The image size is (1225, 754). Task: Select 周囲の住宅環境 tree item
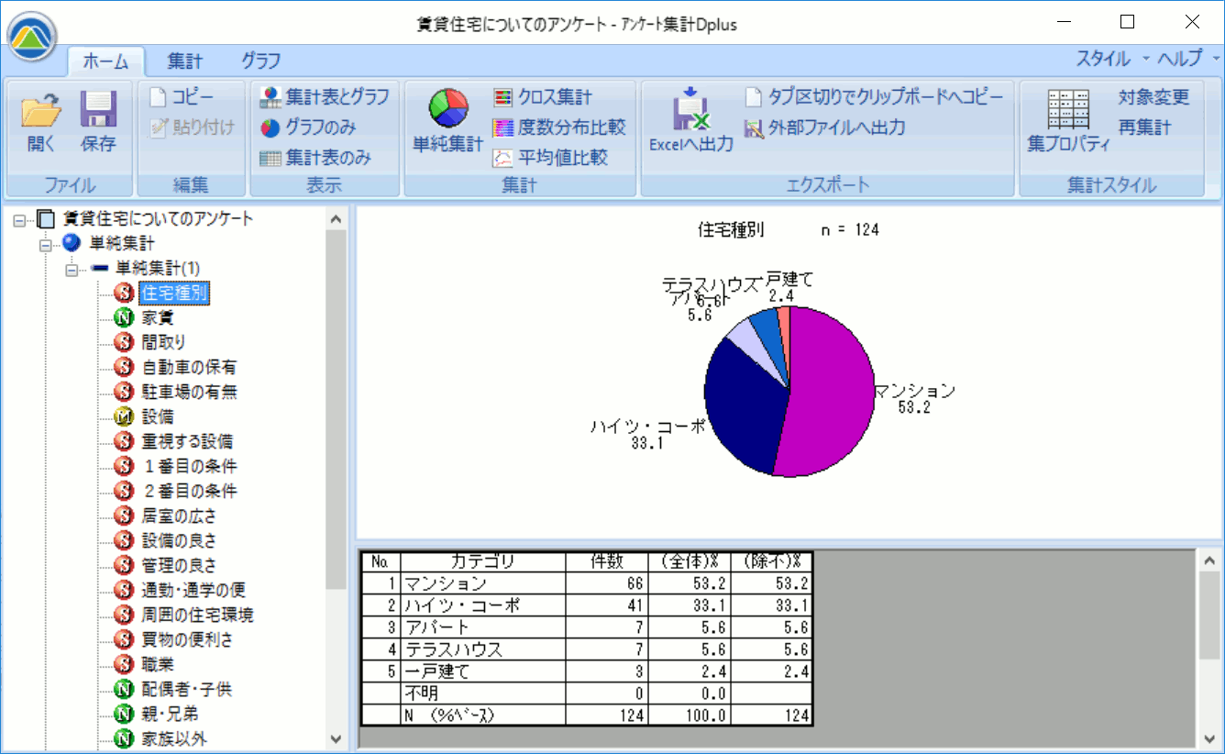click(197, 615)
